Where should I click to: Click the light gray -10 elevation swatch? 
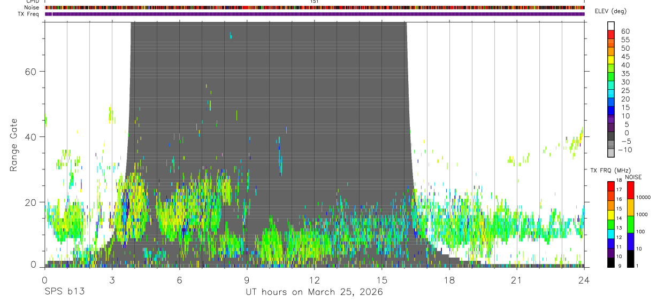[x=611, y=153]
